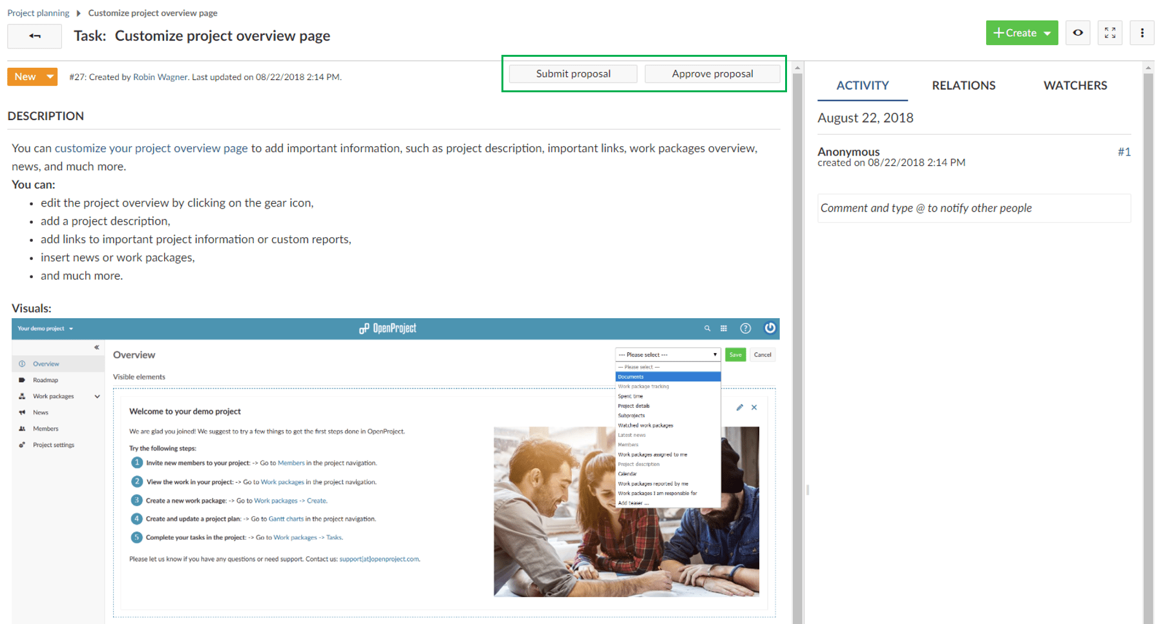
Task: Switch to the Relations tab
Action: coord(963,86)
